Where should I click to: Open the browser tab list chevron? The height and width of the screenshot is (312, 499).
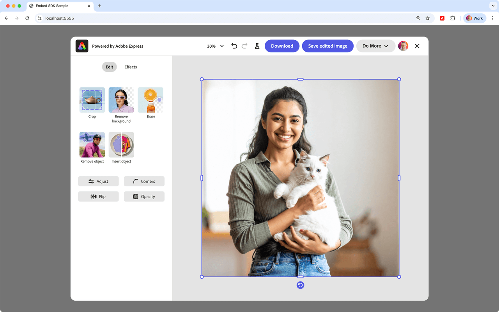(x=493, y=6)
